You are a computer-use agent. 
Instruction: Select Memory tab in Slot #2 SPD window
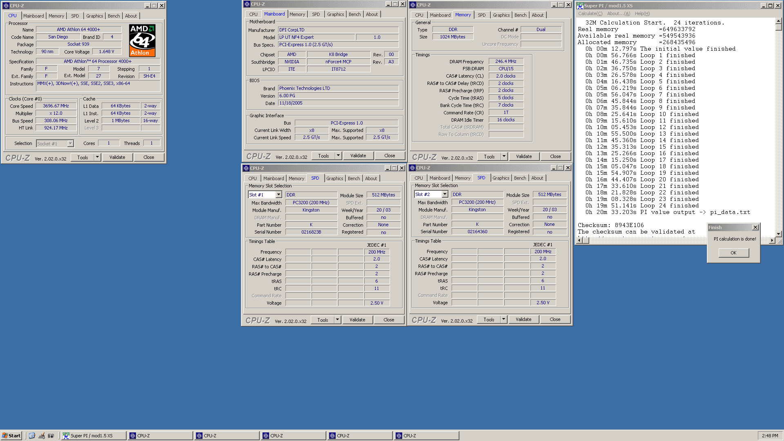463,178
